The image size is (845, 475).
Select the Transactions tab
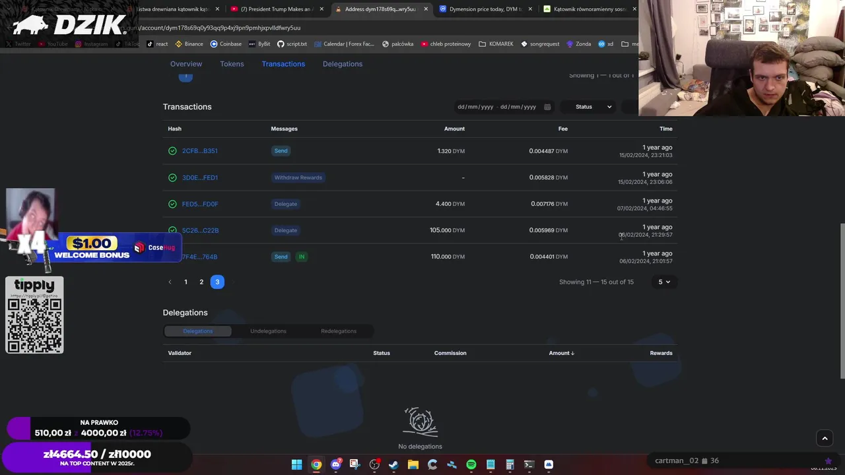point(283,64)
